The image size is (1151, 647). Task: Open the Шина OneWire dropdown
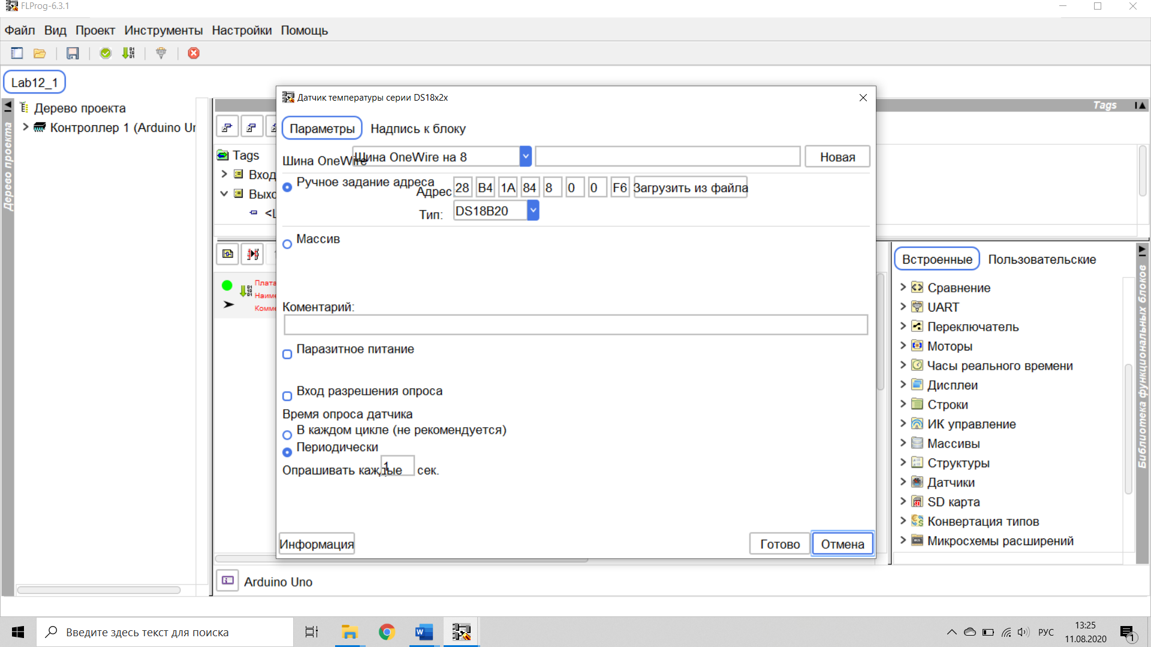point(525,157)
